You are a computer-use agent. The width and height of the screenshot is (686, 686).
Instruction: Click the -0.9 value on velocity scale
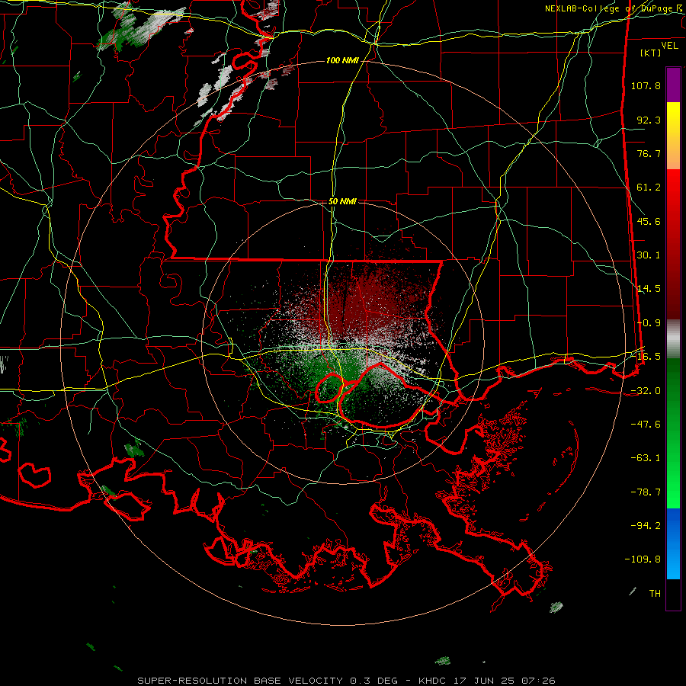point(649,323)
